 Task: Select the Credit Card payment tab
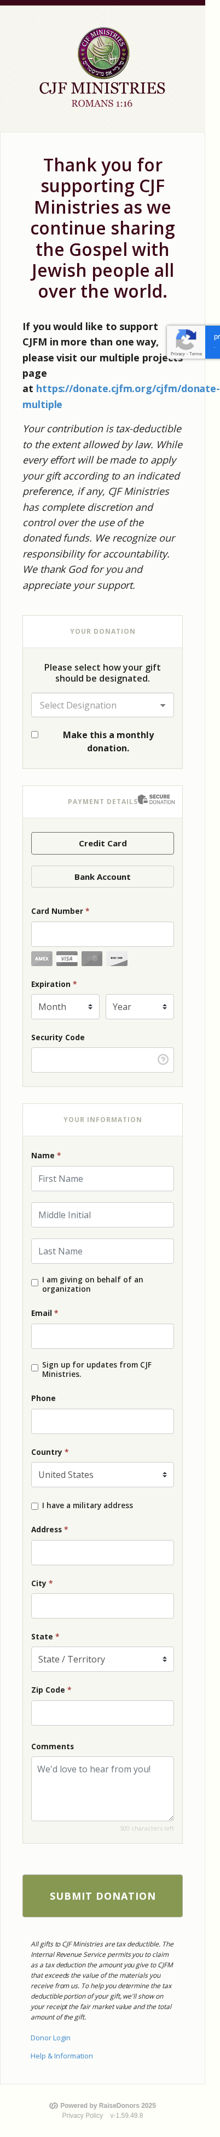click(x=102, y=843)
